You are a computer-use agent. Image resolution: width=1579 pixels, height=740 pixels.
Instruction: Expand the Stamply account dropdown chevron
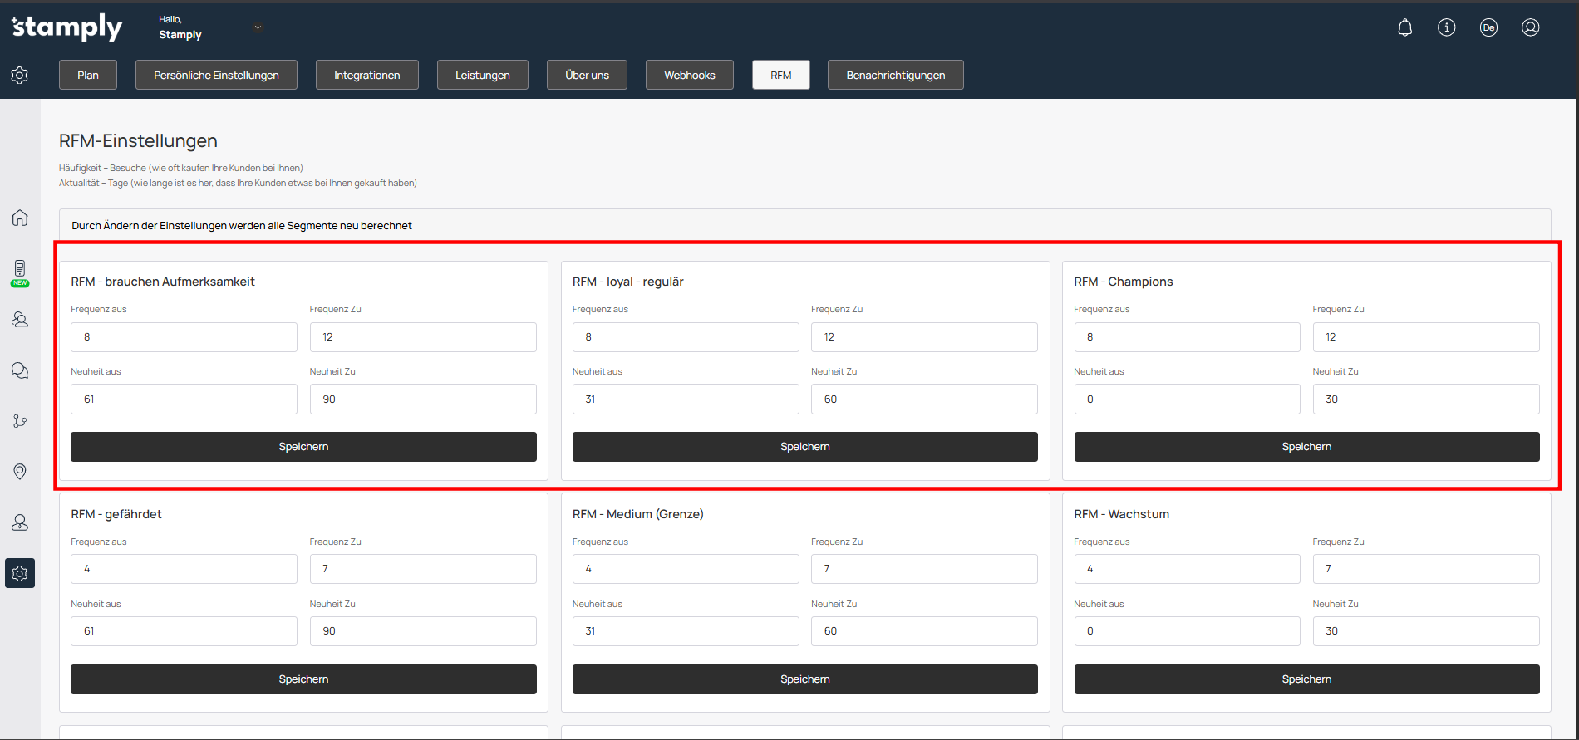258,27
